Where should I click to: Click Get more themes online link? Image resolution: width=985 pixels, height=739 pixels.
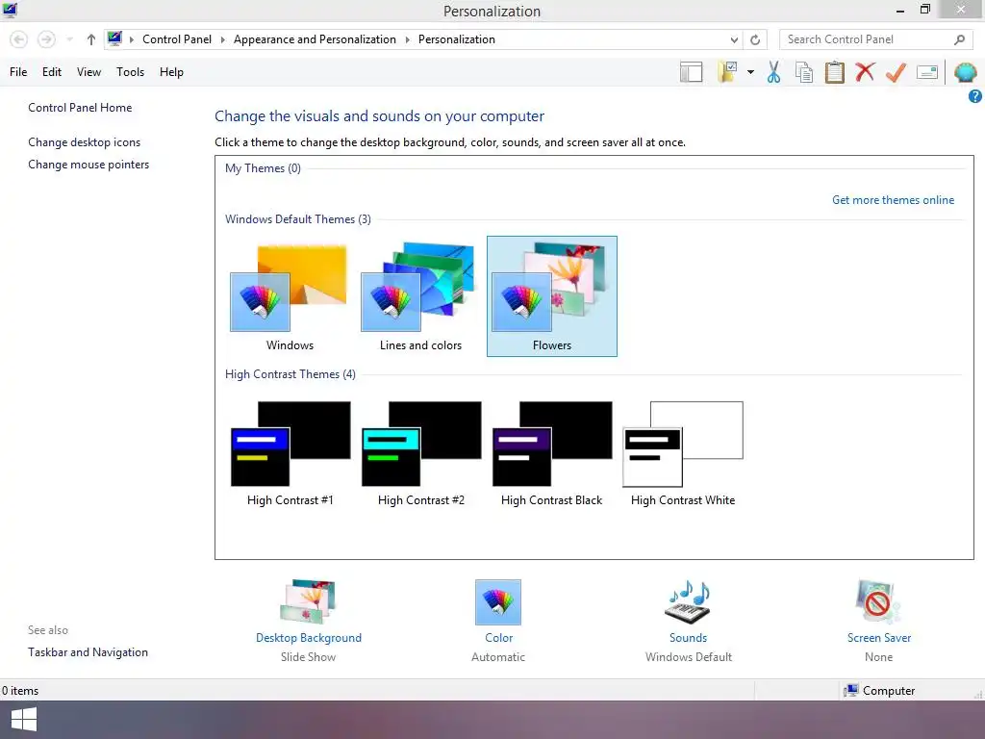pyautogui.click(x=893, y=200)
